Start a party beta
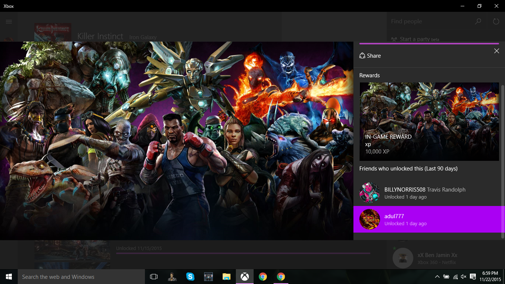This screenshot has height=284, width=505. 414,39
